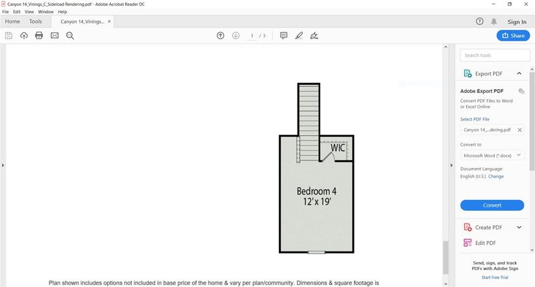Collapse the right tools pane arrow
This screenshot has width=535, height=287.
[x=451, y=165]
